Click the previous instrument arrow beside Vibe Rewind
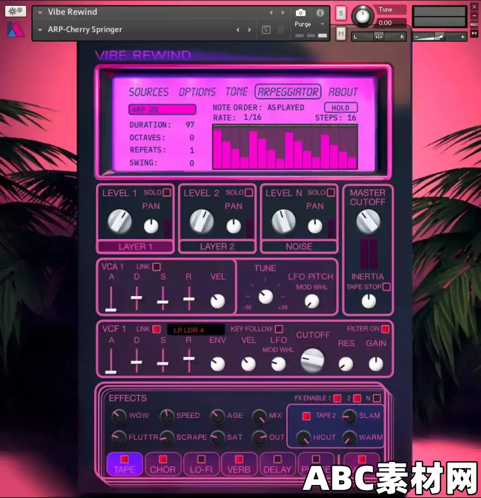Screen dimensions: 481x498 pos(271,13)
